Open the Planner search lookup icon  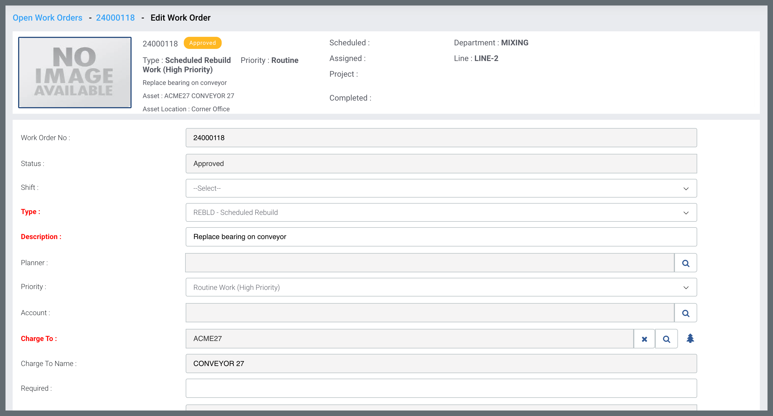click(x=685, y=263)
